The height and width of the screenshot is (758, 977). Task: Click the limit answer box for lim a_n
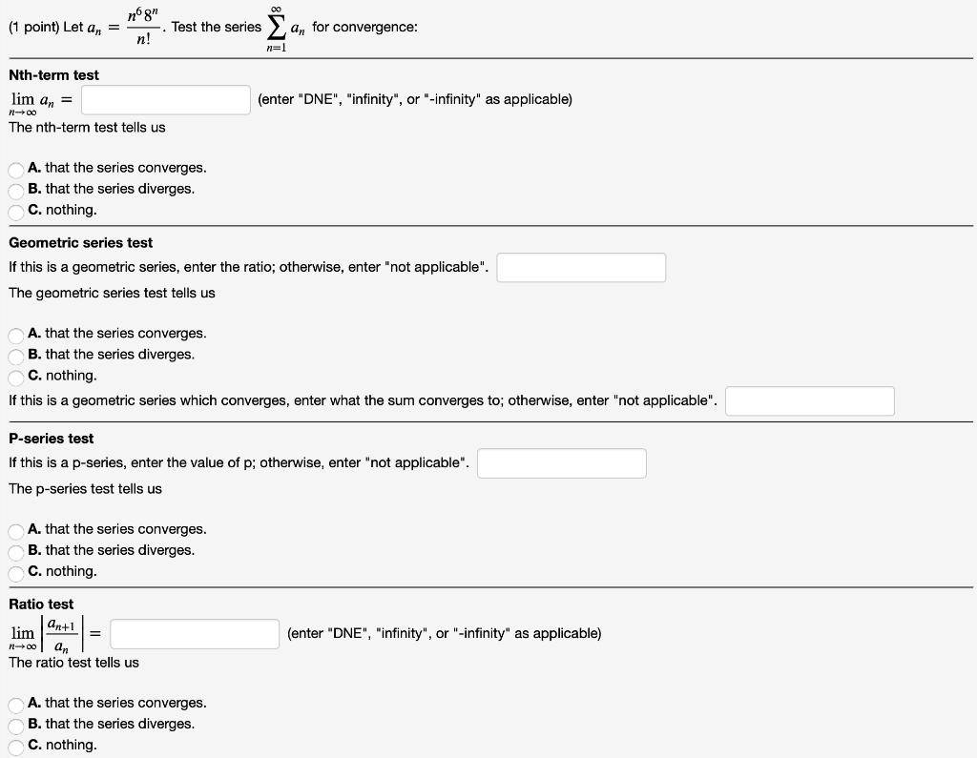(x=165, y=99)
